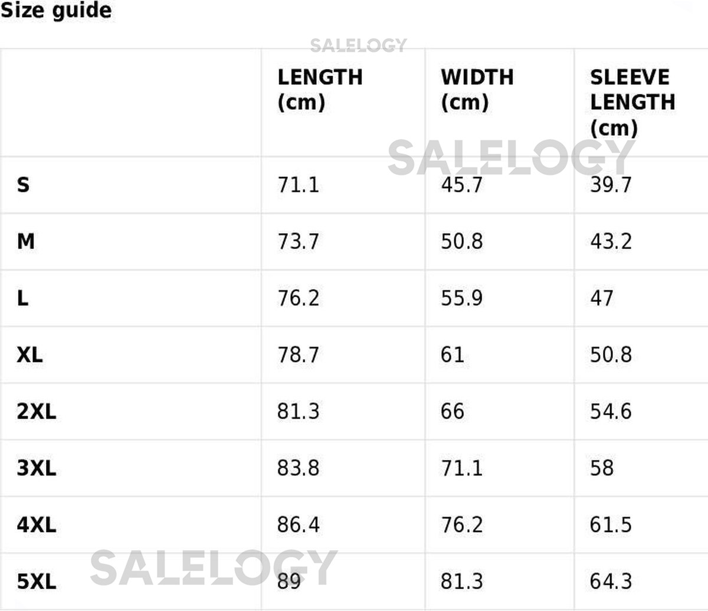Click the 3XL length value 83.8
Image resolution: width=708 pixels, height=611 pixels.
click(298, 468)
